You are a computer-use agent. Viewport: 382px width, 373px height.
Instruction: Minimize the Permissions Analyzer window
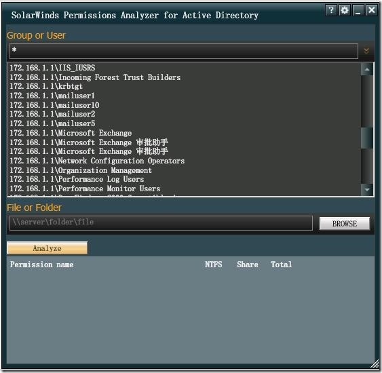[358, 10]
